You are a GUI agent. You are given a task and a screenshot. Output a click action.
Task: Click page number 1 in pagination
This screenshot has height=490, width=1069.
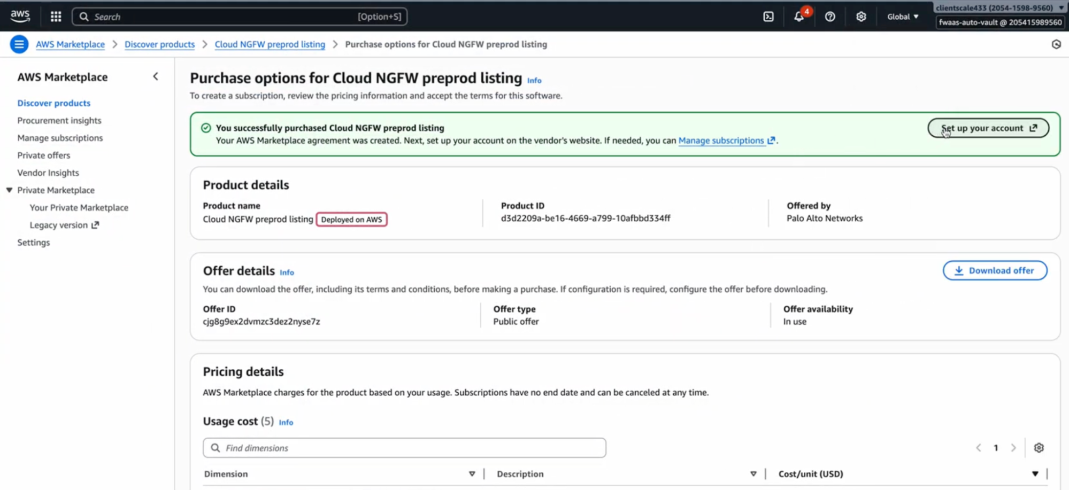click(x=996, y=448)
